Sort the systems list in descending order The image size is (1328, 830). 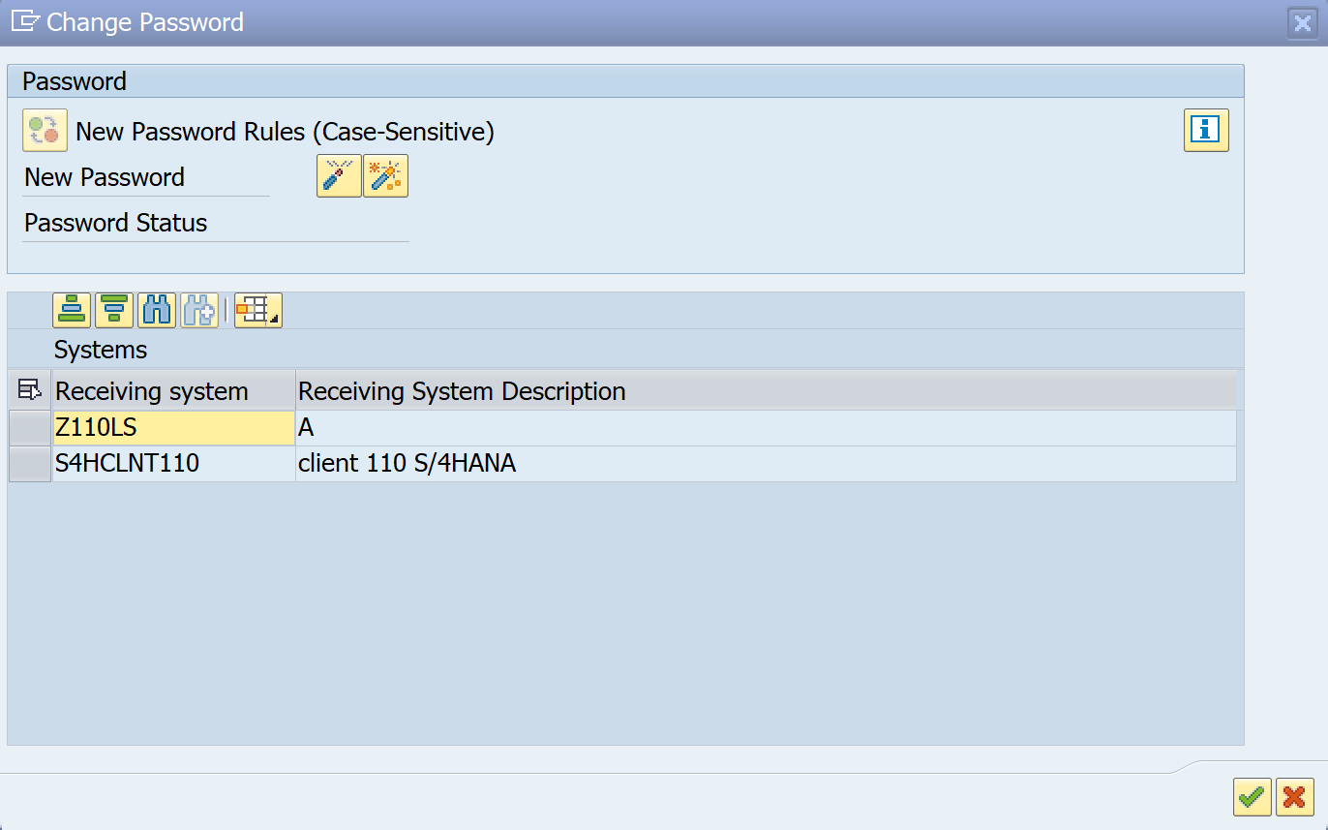(x=114, y=310)
